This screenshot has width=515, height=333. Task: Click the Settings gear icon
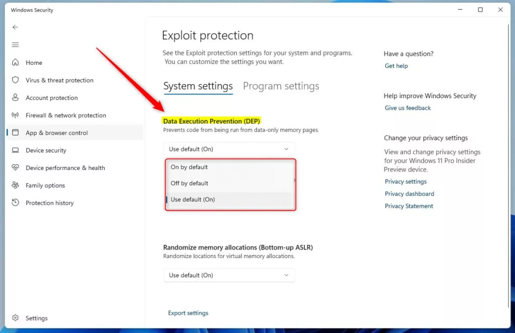tap(15, 318)
